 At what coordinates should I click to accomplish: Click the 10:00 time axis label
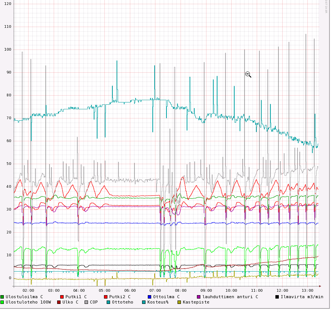point(231,291)
